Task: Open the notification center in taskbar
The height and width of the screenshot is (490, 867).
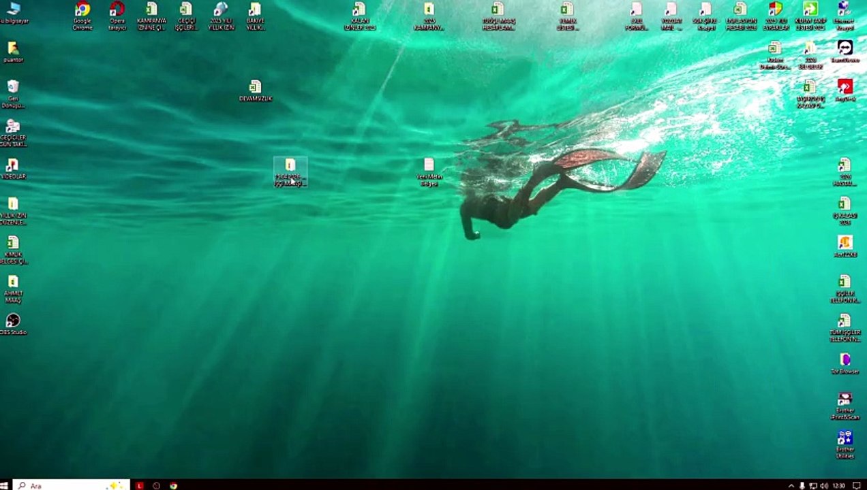Action: [857, 485]
